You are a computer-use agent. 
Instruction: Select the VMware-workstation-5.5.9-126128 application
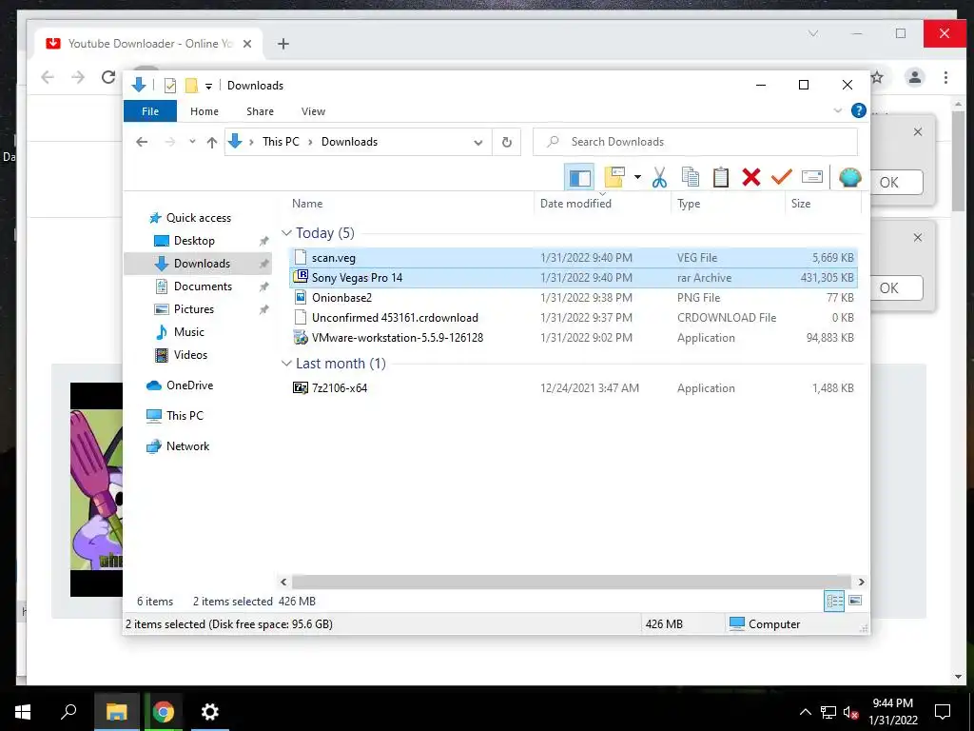tap(574, 338)
